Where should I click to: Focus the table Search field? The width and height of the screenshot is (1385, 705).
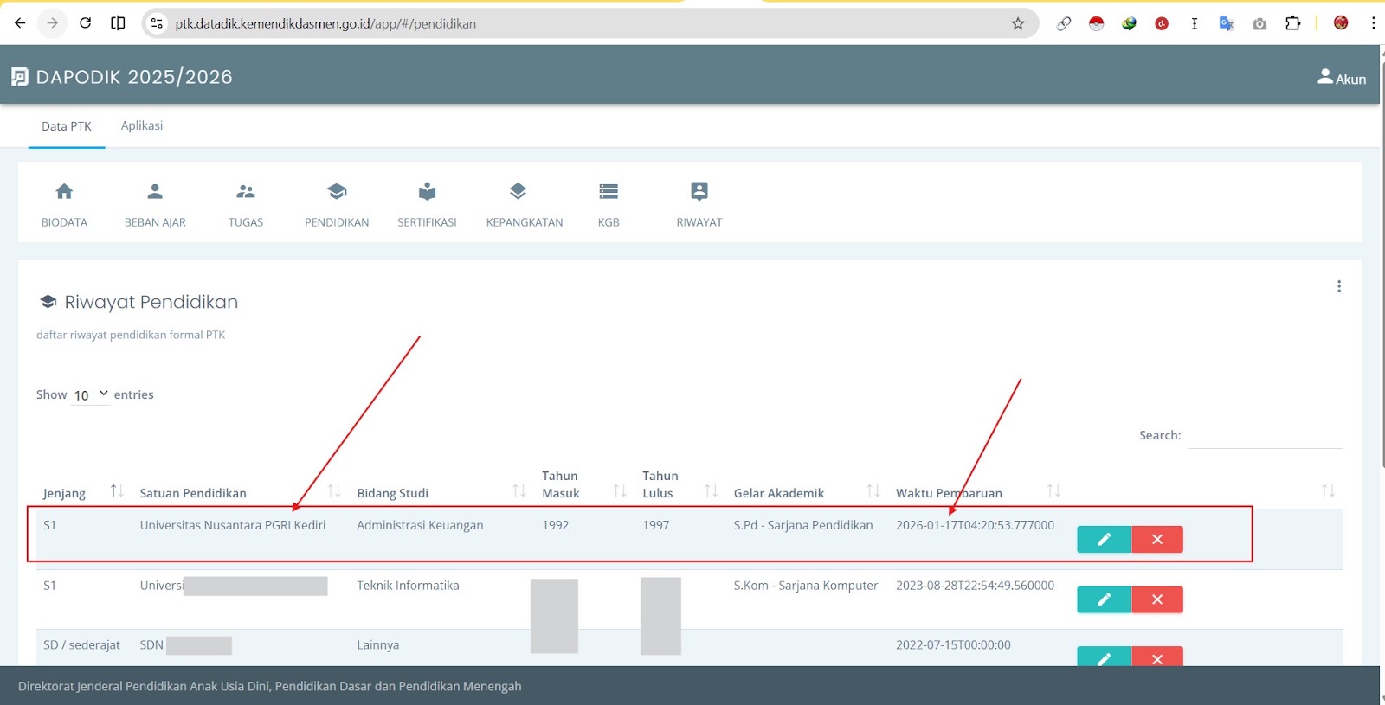(x=1265, y=436)
